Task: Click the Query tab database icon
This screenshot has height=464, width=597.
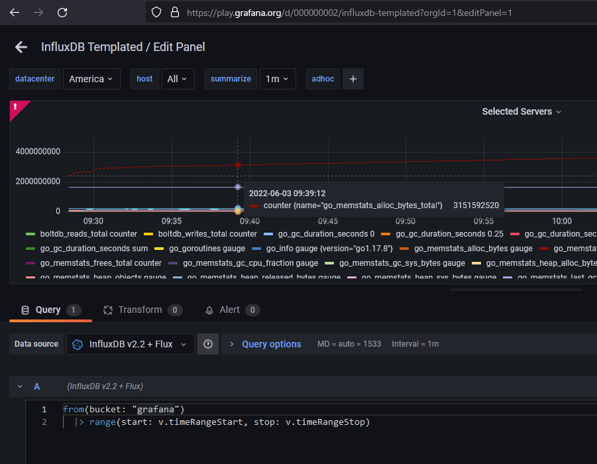Action: click(26, 310)
